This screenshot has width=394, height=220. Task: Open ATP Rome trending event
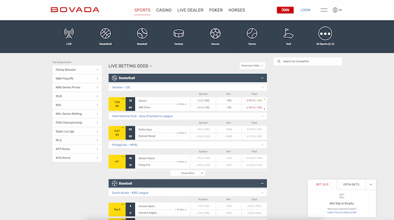coord(77,149)
